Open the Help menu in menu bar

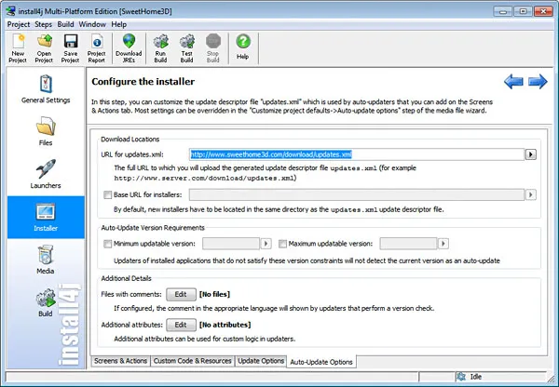(x=118, y=24)
